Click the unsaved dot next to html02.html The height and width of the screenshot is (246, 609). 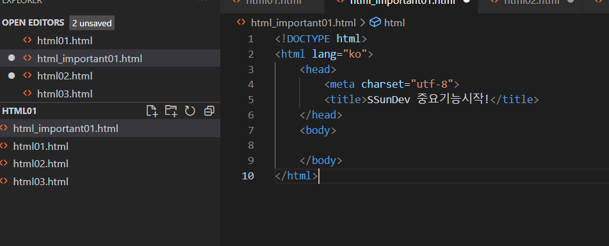(12, 76)
